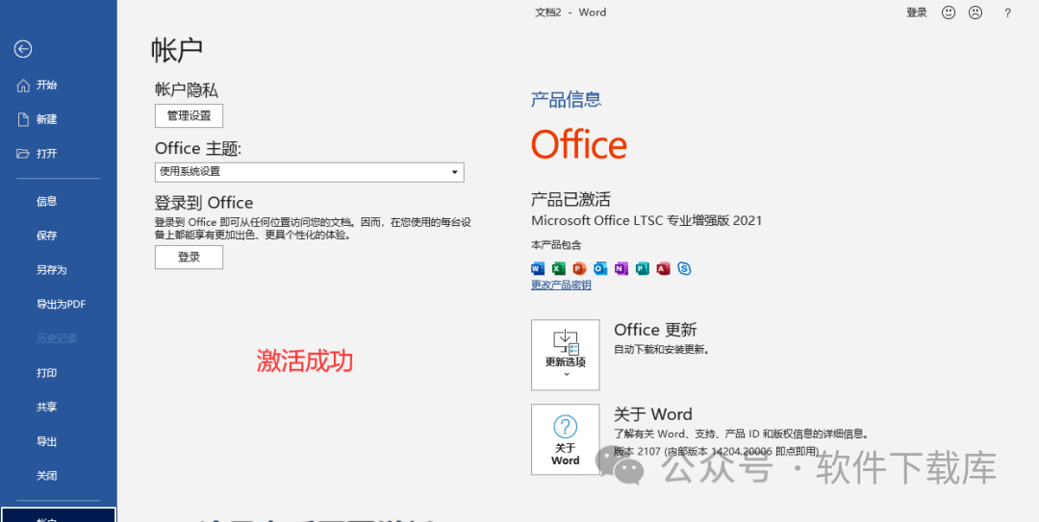Click the 开始 home icon

[23, 86]
